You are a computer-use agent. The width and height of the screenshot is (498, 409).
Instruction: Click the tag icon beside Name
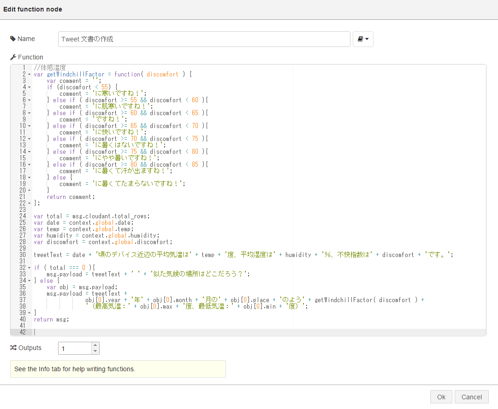point(13,39)
